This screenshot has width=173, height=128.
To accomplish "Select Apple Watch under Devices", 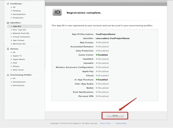I will (x=19, y=59).
